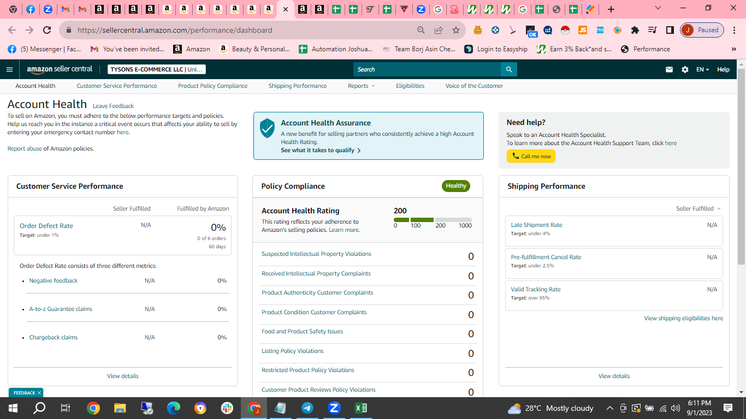Open Chrome's tab search chevron
The width and height of the screenshot is (746, 419).
pos(658,8)
